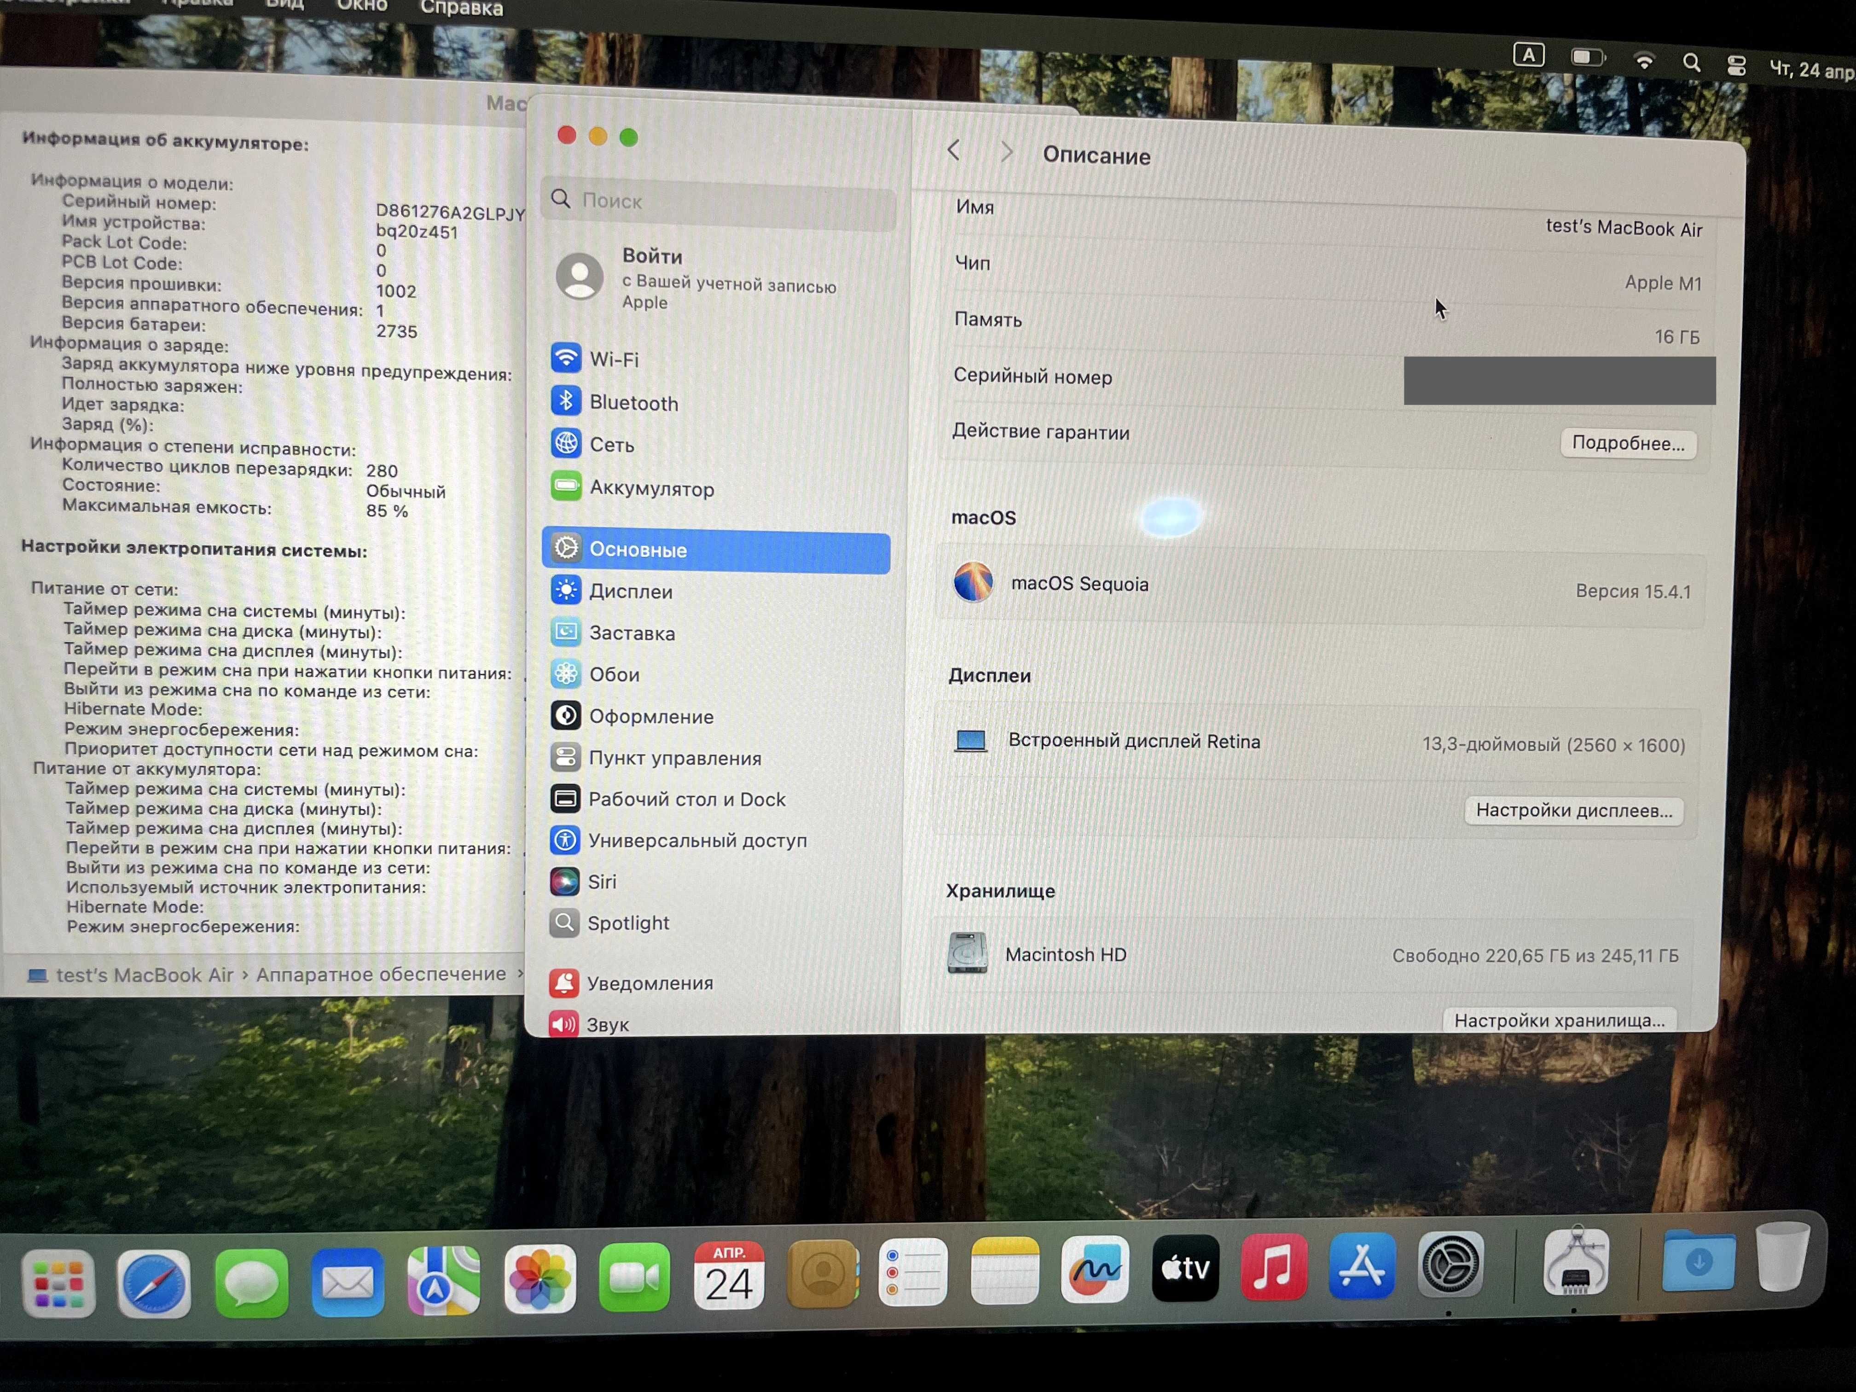
Task: Click battery serial D861276A2GLPJY value
Action: pyautogui.click(x=451, y=212)
